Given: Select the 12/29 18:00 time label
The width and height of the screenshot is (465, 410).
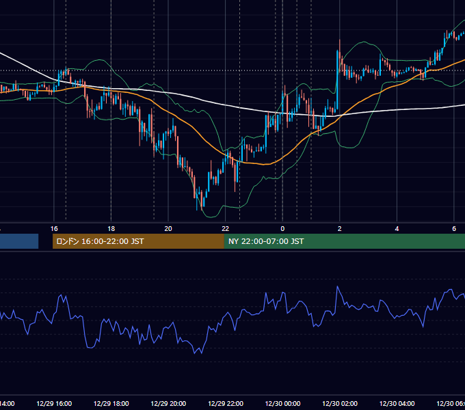Looking at the screenshot, I should click(111, 403).
